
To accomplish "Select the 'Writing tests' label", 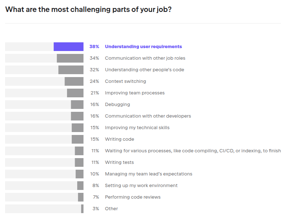I will (x=119, y=162).
